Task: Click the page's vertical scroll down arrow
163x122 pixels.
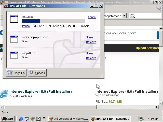Action: point(161,103)
